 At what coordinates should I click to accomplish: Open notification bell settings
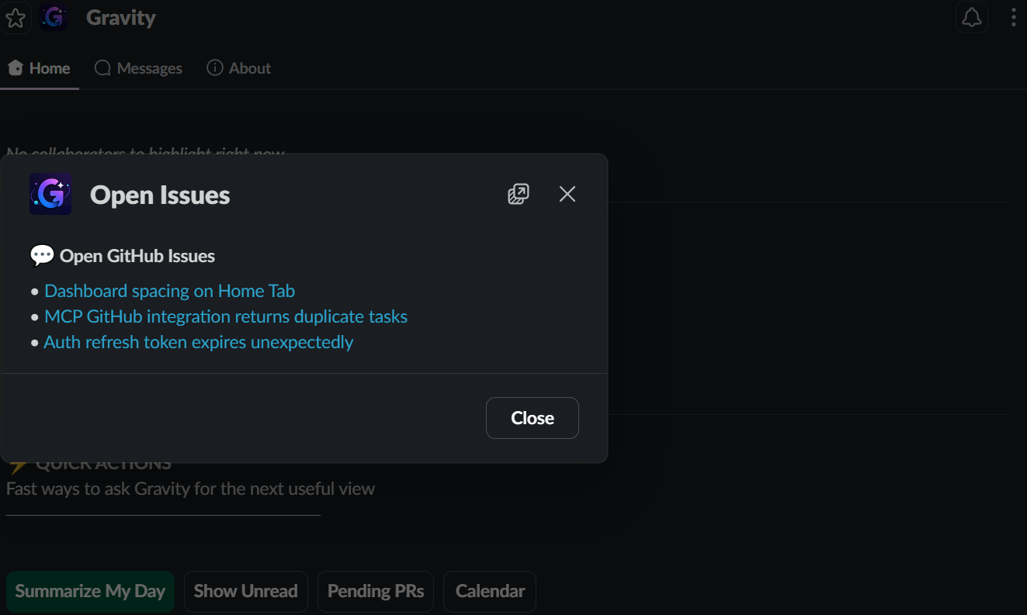(972, 17)
